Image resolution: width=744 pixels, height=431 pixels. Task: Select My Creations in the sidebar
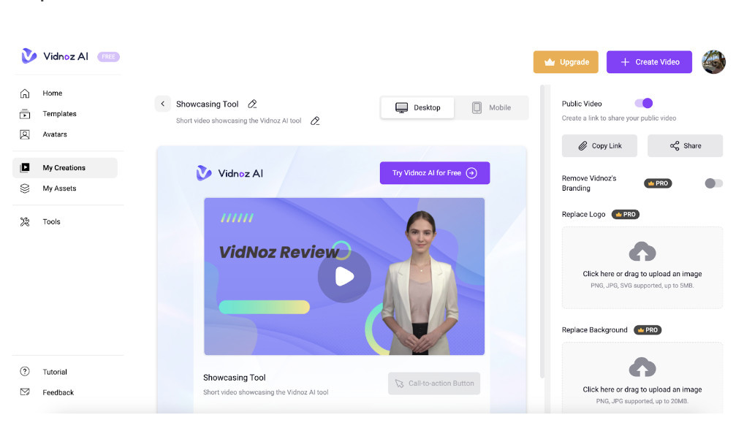[x=65, y=168]
